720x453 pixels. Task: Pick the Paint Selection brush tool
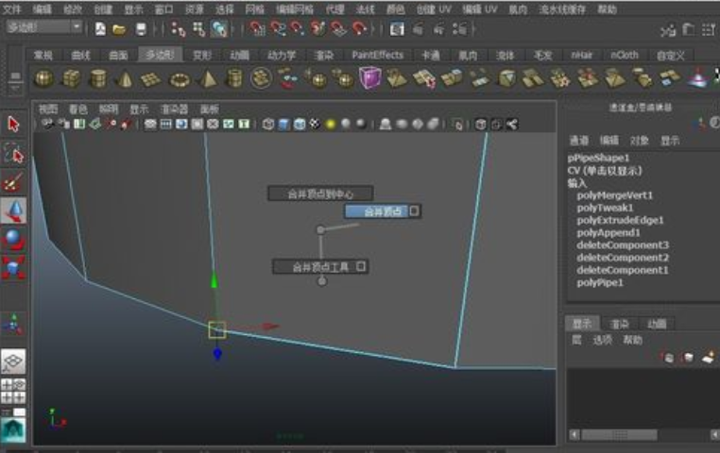click(13, 181)
